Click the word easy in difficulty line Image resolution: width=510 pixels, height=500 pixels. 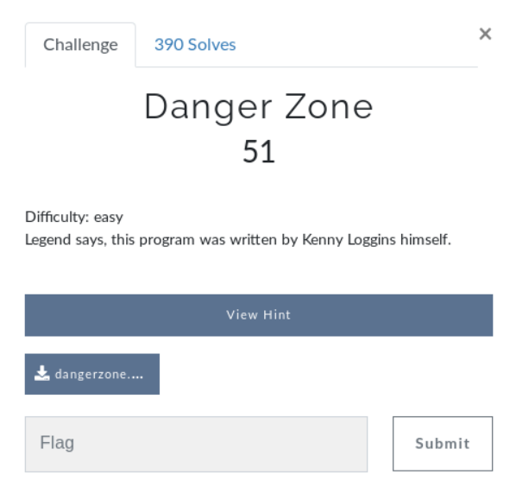point(109,218)
